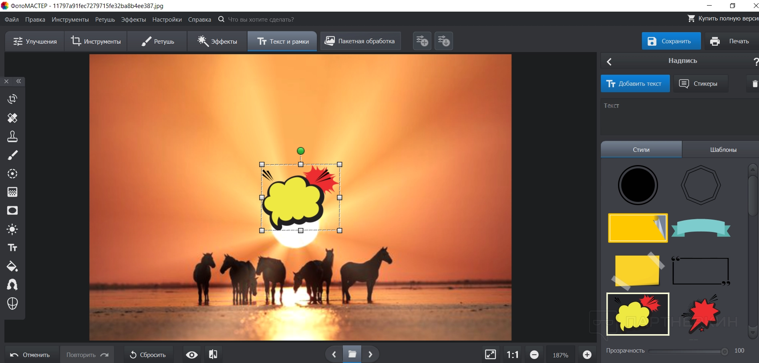This screenshot has width=759, height=363.
Task: Go to the previous photo
Action: [334, 355]
